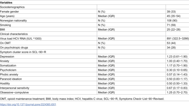
Task: Select the Depression value 1.23 (0.61–1.90)
Action: (177, 57)
